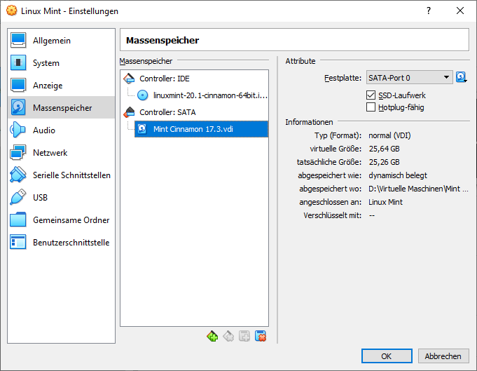Screen dimensions: 477x371
Task: Click the SATA controller icon
Action: (x=129, y=112)
